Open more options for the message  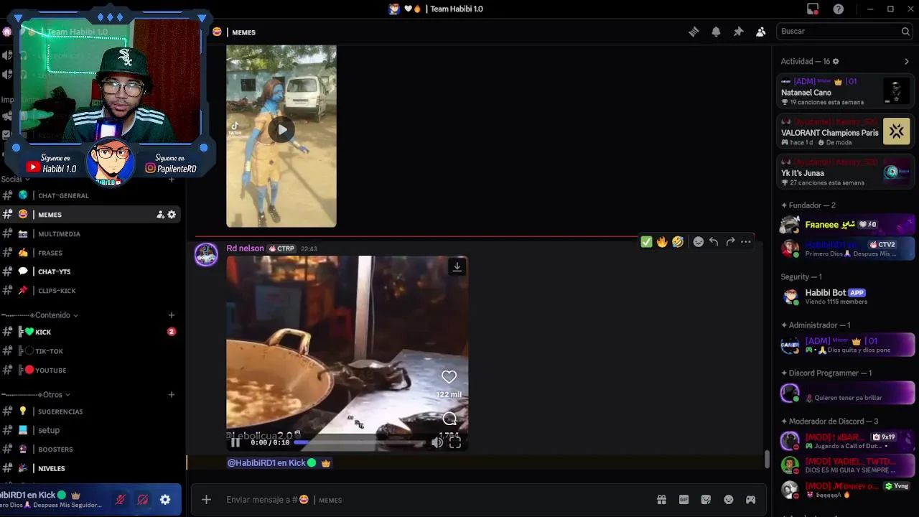746,242
